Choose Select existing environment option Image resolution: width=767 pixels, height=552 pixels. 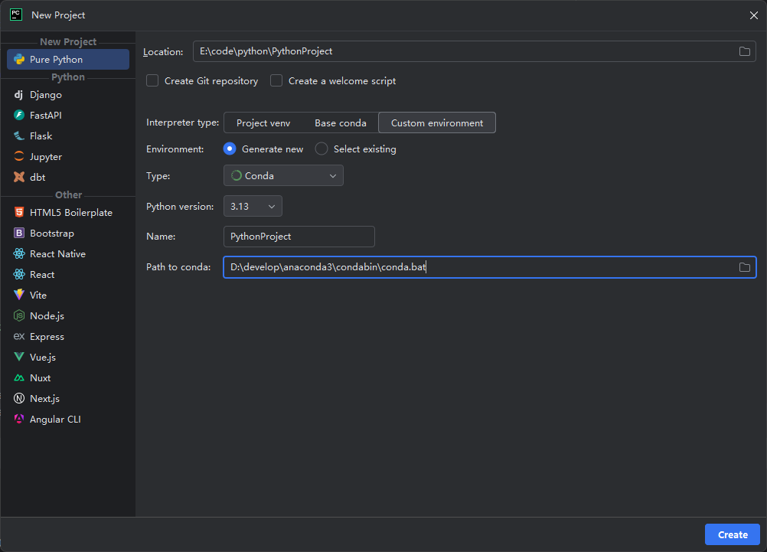321,149
